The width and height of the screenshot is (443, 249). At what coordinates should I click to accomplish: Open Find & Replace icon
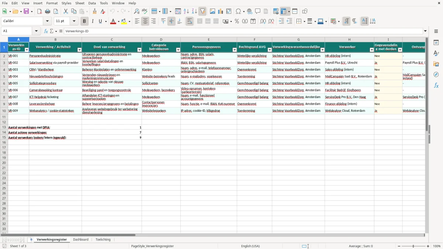tap(137, 11)
